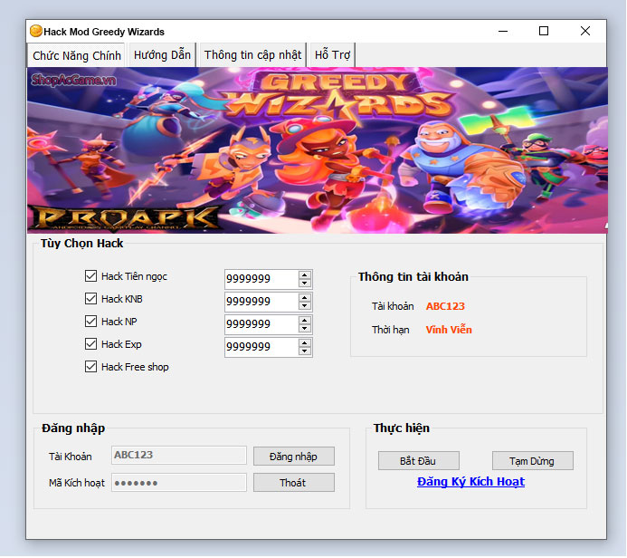Open Thông tin cập nhật tab

[x=252, y=55]
